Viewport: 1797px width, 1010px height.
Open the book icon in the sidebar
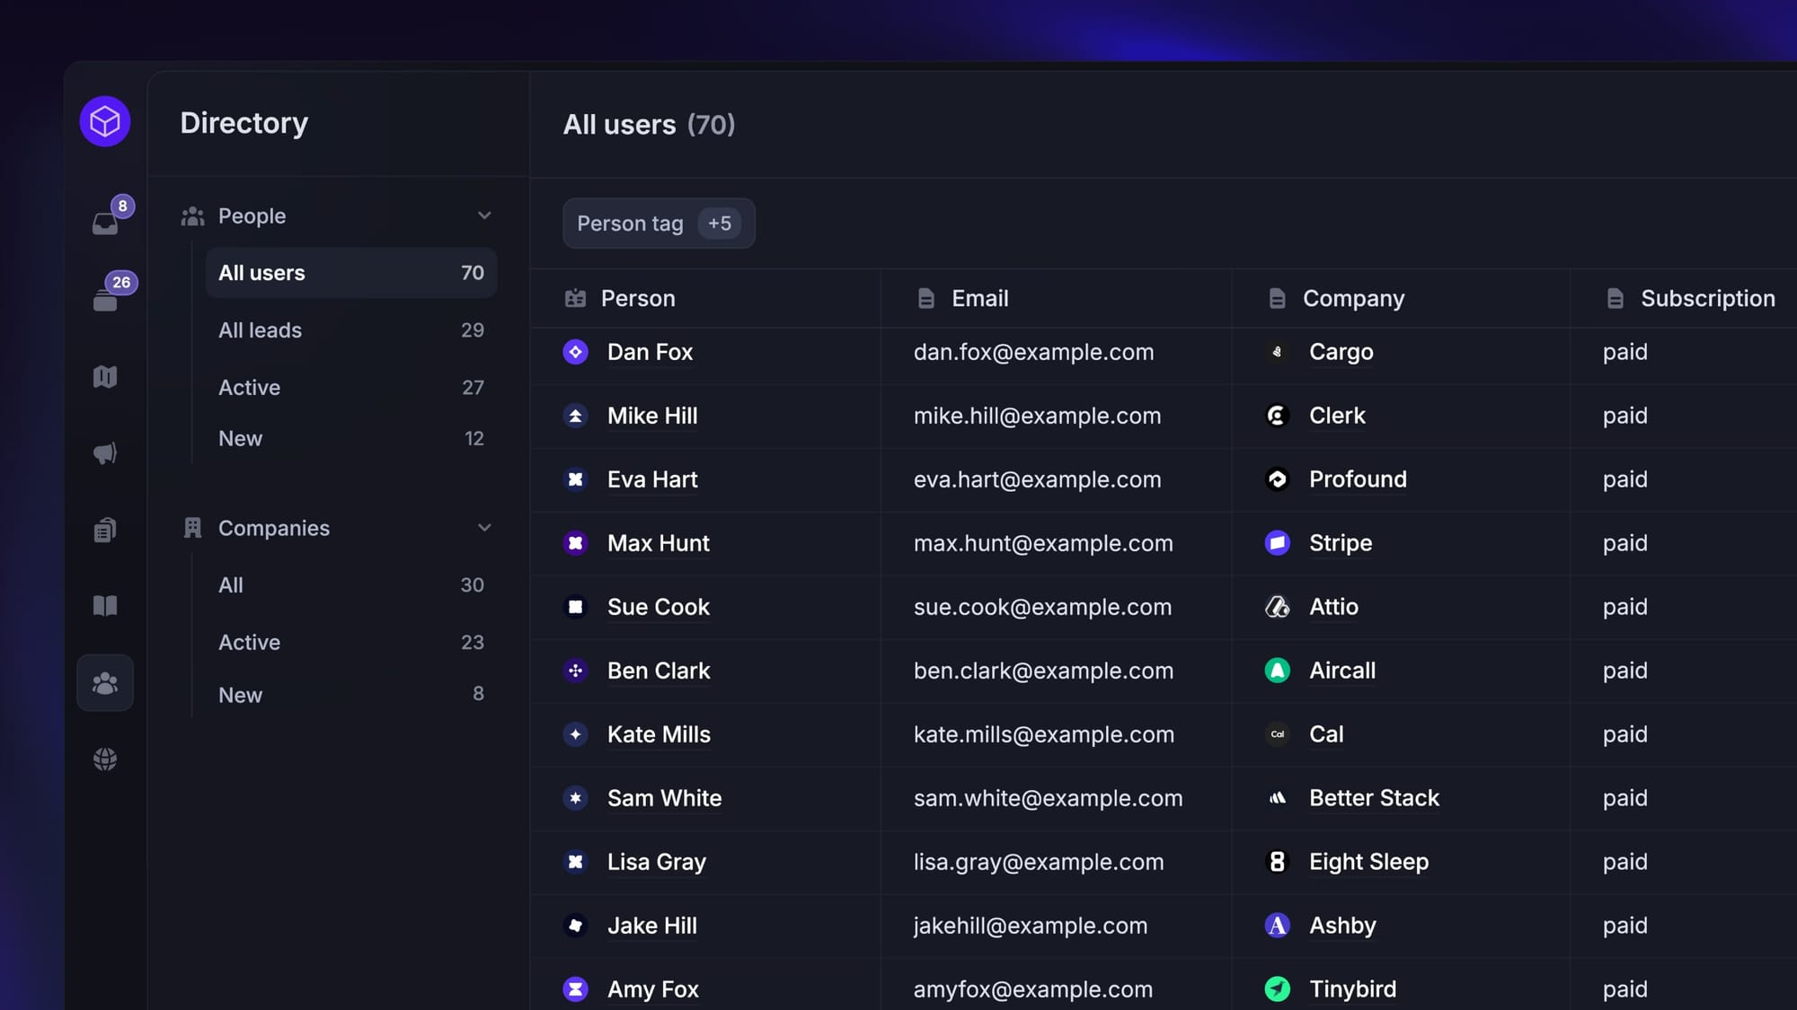(x=105, y=606)
